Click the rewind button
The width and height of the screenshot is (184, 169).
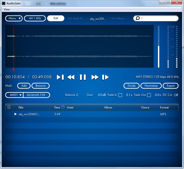coord(71,77)
